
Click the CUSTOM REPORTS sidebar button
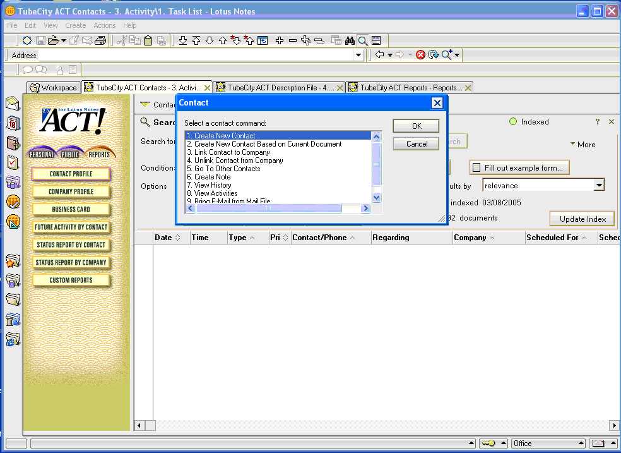pyautogui.click(x=71, y=280)
